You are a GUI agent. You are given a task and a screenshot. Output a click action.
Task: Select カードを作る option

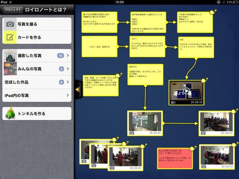[37, 37]
